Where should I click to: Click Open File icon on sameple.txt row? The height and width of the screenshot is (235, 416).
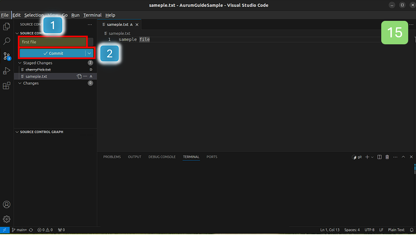[x=79, y=76]
